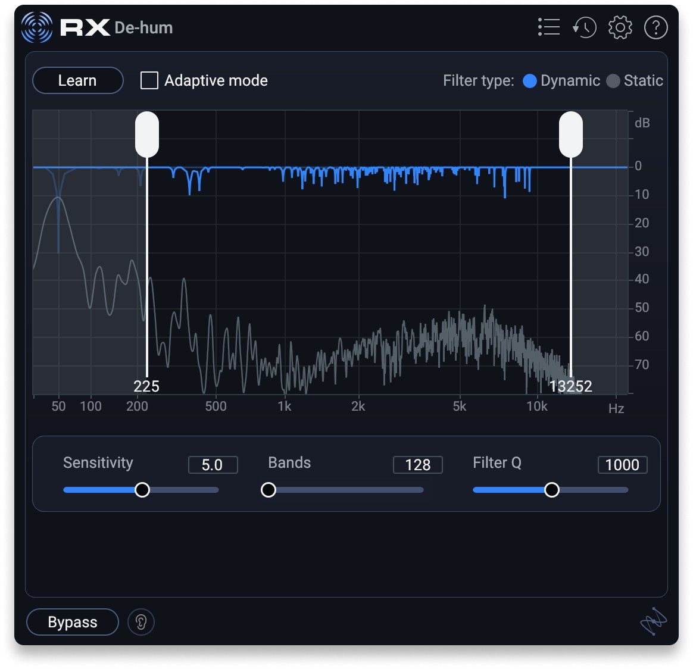Click the Filter Q slider knob

point(552,490)
